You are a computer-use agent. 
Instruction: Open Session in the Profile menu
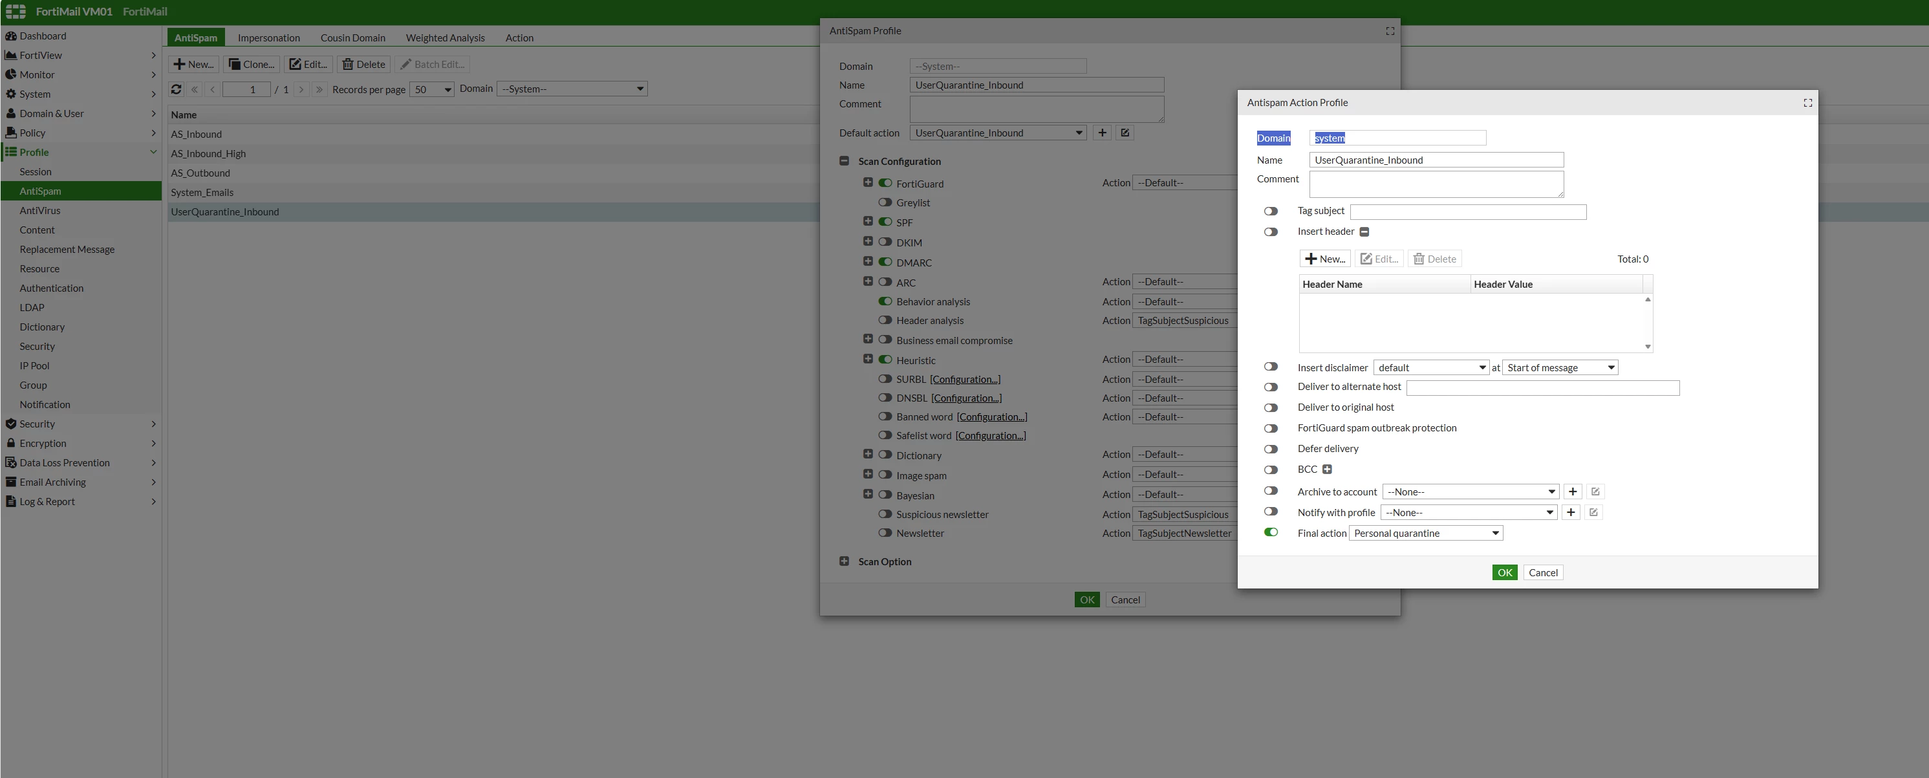pyautogui.click(x=35, y=171)
